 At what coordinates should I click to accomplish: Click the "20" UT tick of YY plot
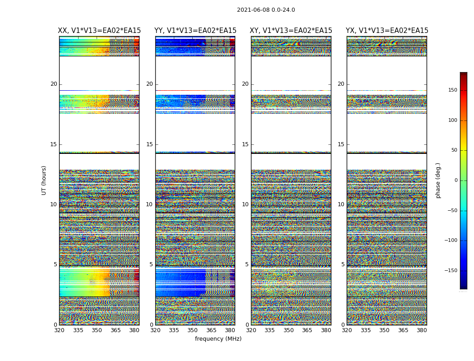tap(149, 84)
